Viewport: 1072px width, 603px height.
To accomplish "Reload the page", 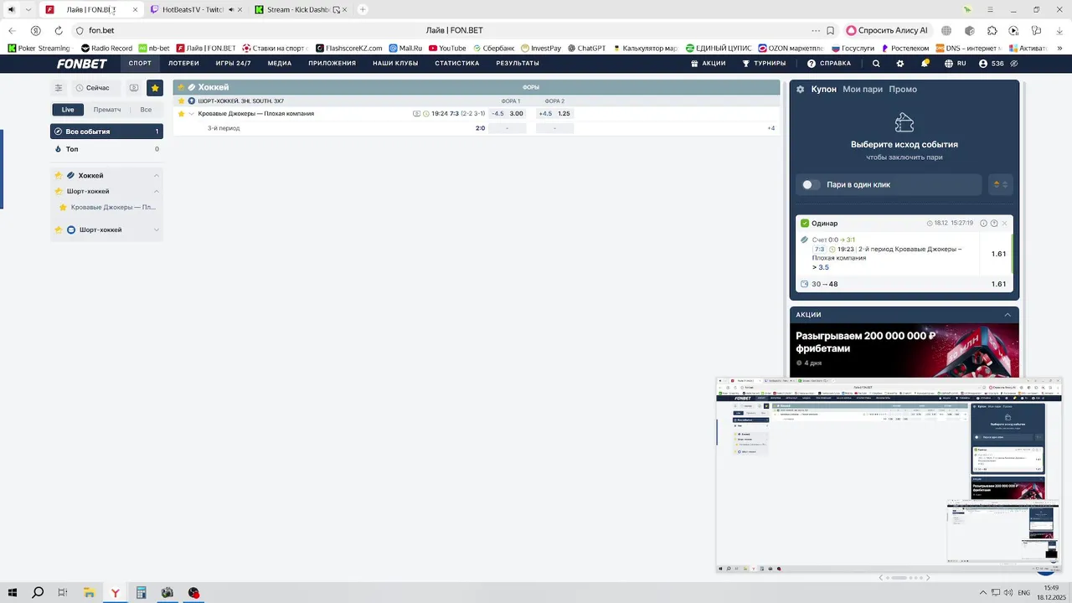I will tap(59, 31).
